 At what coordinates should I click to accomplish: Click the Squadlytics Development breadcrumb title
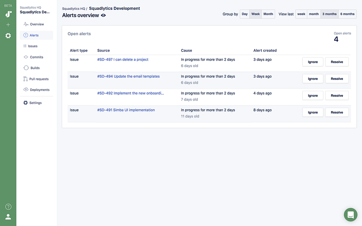click(x=114, y=8)
